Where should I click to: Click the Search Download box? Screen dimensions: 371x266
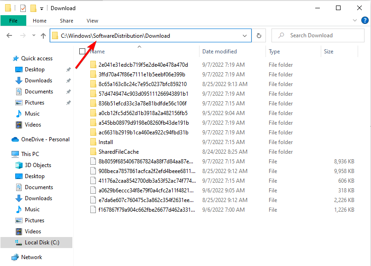click(x=318, y=35)
